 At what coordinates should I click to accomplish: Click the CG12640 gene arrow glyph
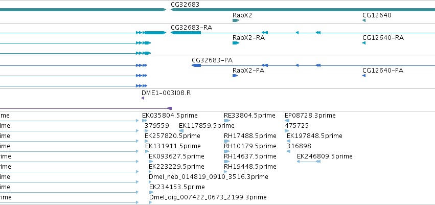364,20
